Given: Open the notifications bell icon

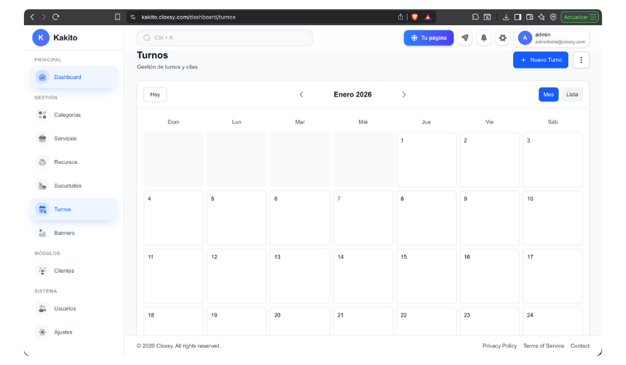Looking at the screenshot, I should click(x=484, y=38).
